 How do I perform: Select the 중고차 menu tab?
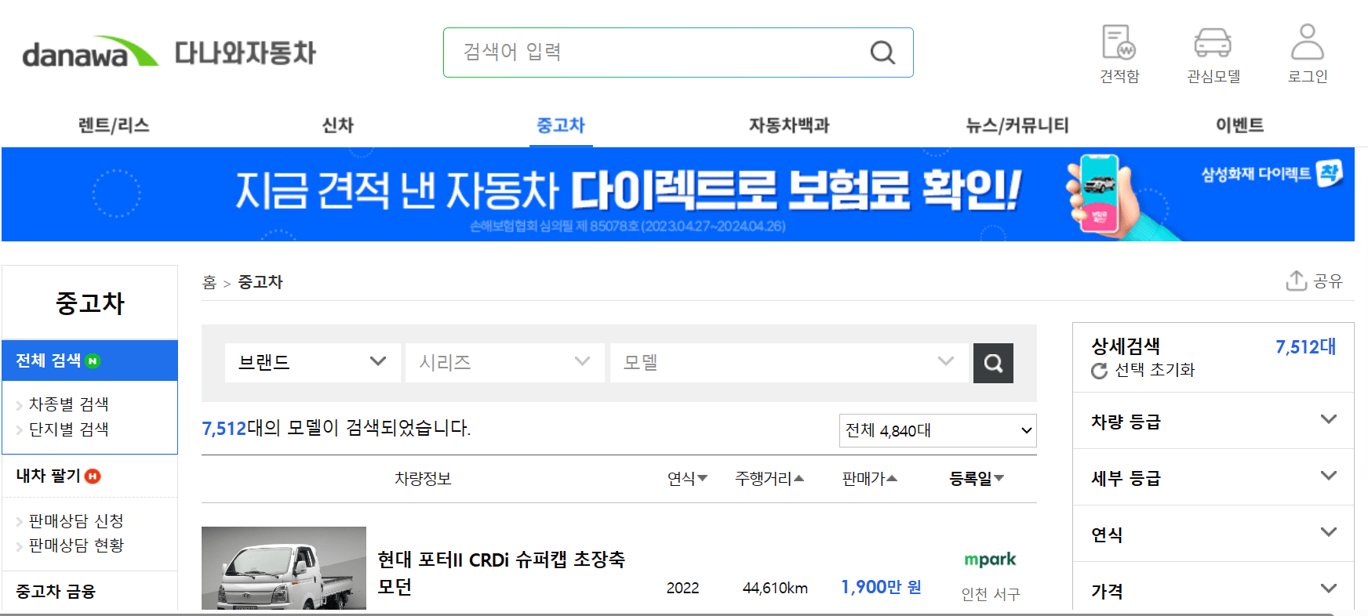[x=561, y=125]
